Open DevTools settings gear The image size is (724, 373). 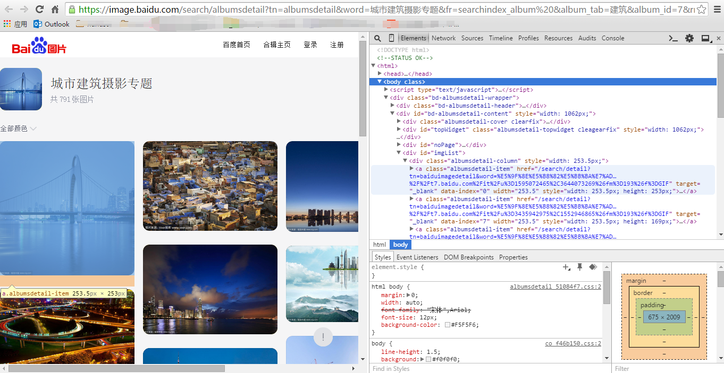tap(689, 38)
